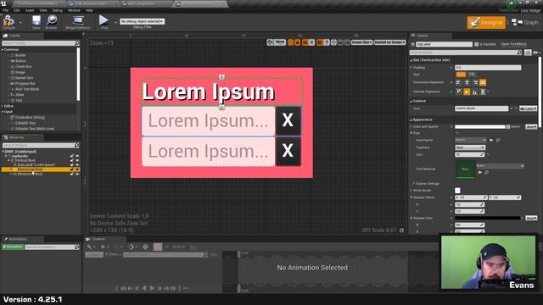
Task: Select Rich Text Block in Palette
Action: point(27,89)
